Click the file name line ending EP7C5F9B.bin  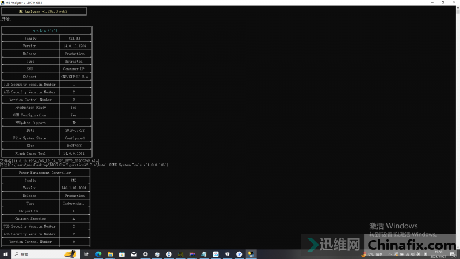[50, 161]
